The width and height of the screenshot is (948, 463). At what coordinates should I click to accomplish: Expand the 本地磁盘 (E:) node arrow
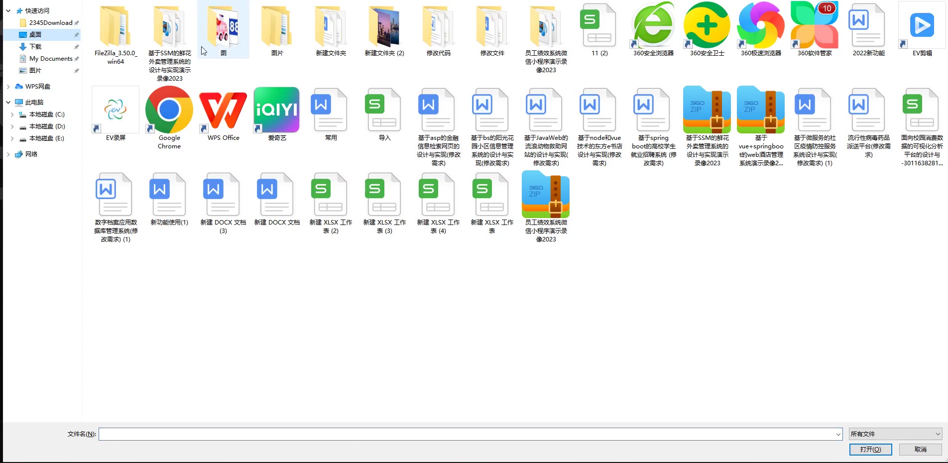pyautogui.click(x=12, y=138)
